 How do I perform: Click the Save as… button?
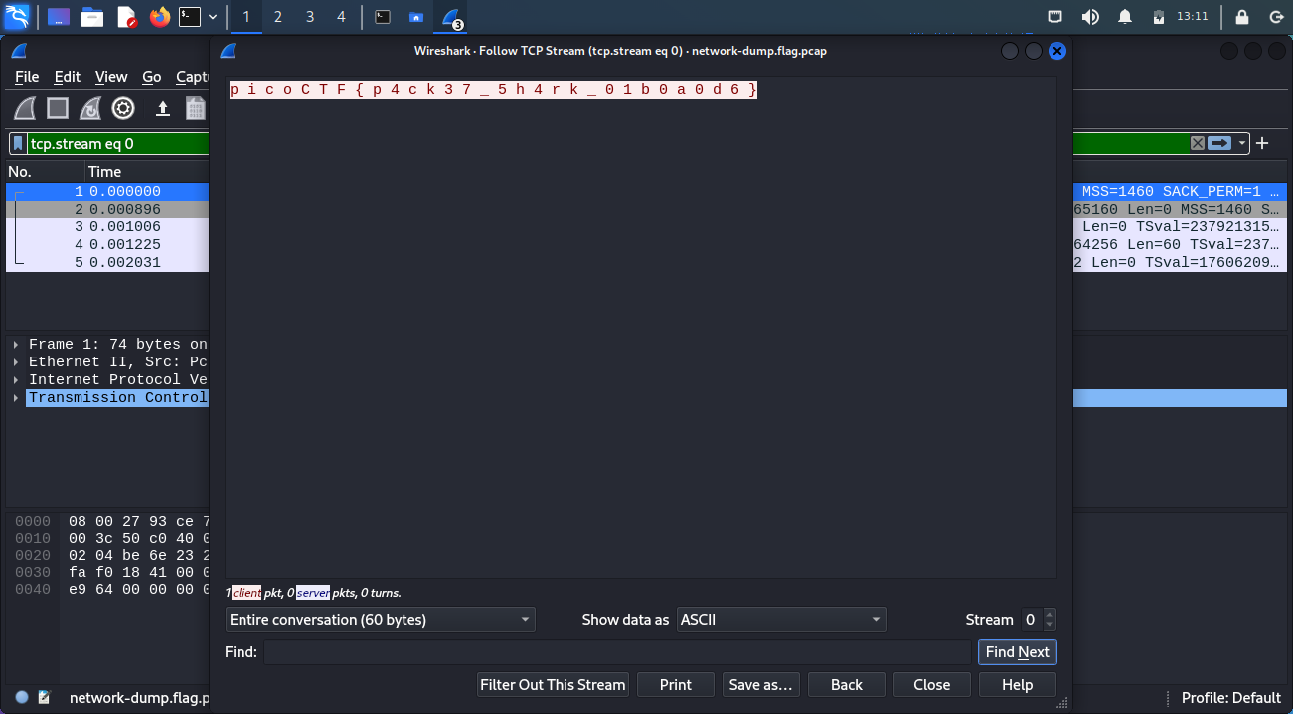(x=761, y=685)
